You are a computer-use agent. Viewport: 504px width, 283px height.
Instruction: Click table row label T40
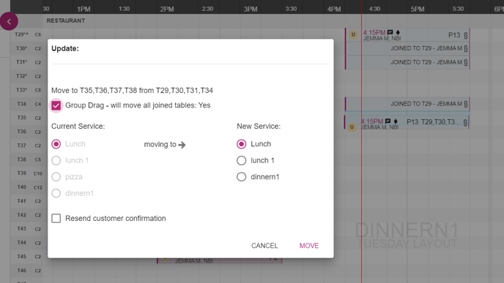21,186
